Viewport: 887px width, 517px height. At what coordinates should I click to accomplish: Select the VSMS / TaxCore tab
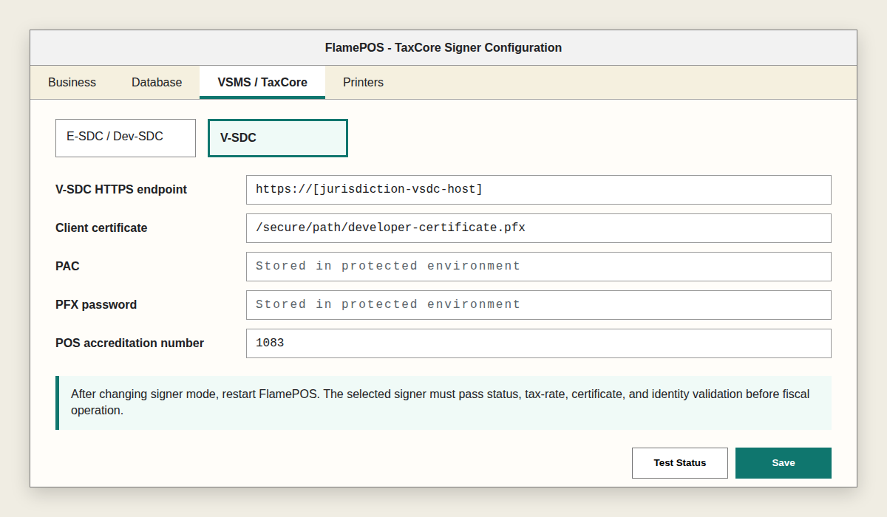pos(262,82)
